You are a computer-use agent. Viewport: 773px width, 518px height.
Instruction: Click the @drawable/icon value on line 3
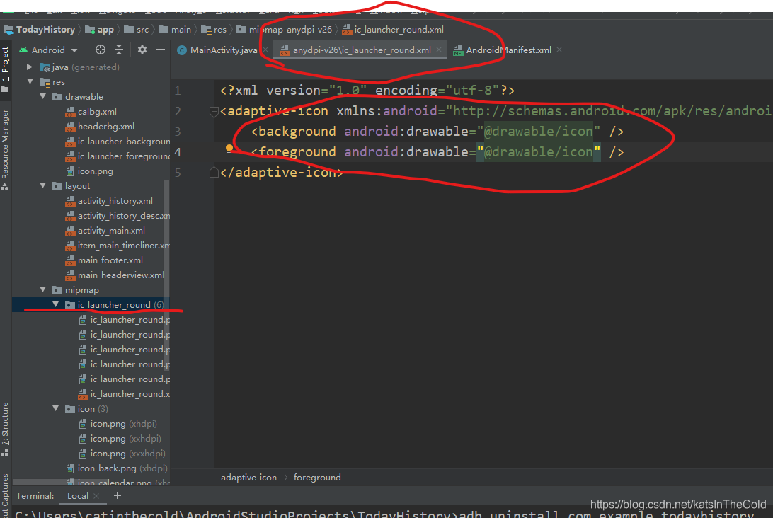pyautogui.click(x=538, y=132)
